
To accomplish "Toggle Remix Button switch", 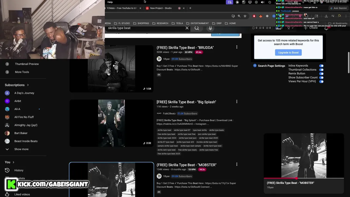I will (x=321, y=74).
